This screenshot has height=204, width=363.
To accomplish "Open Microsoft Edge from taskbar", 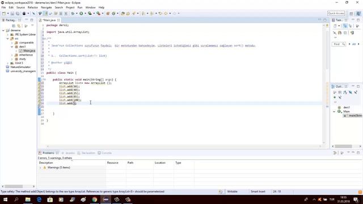I will coord(39,199).
